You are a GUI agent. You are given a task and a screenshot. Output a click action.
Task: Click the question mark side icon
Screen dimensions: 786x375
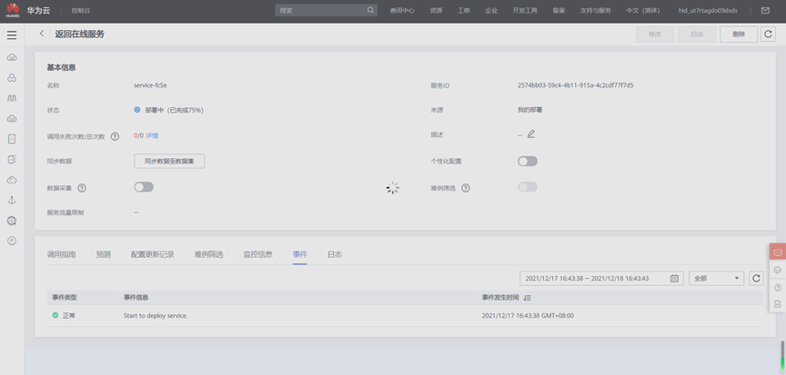pyautogui.click(x=778, y=288)
